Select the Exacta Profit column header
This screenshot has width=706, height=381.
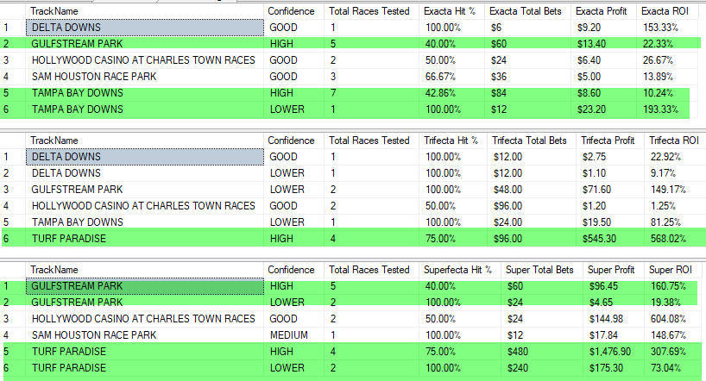point(603,11)
